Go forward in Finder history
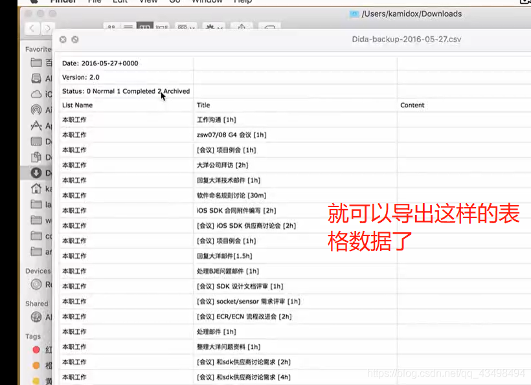531x385 pixels. tap(47, 28)
